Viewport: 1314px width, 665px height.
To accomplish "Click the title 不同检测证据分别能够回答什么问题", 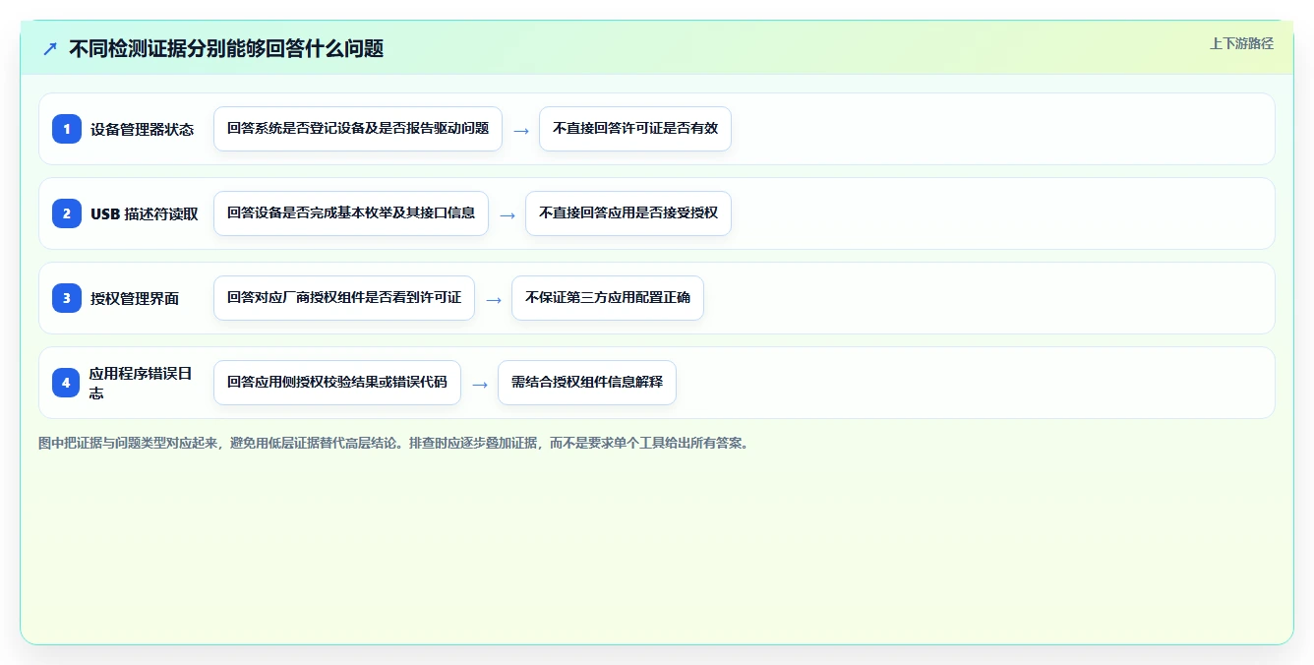I will point(226,48).
